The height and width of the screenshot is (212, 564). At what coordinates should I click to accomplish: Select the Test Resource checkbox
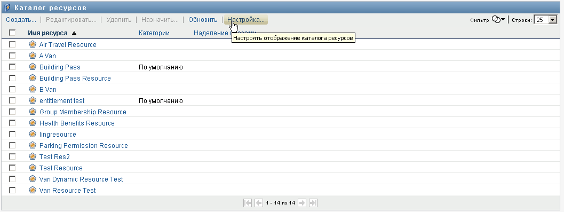tap(13, 168)
